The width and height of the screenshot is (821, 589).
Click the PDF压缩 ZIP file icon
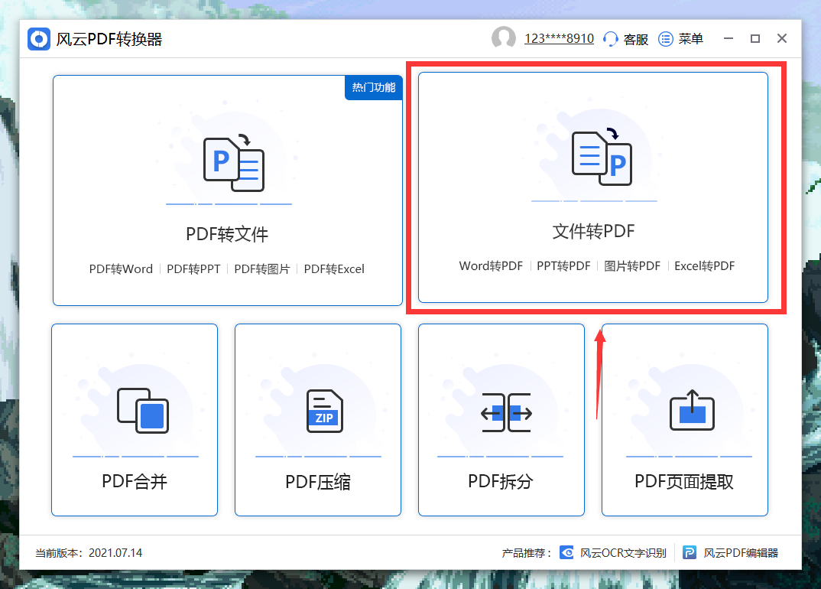coord(325,411)
